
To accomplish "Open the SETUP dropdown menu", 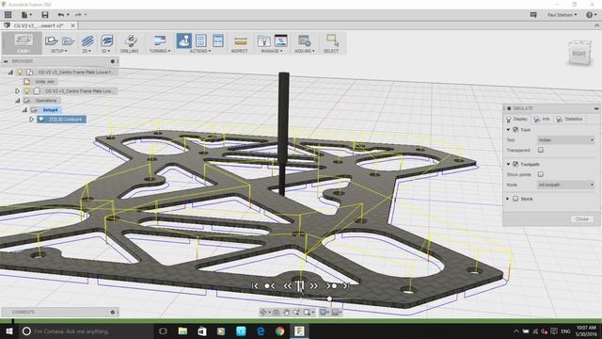I will tap(59, 51).
